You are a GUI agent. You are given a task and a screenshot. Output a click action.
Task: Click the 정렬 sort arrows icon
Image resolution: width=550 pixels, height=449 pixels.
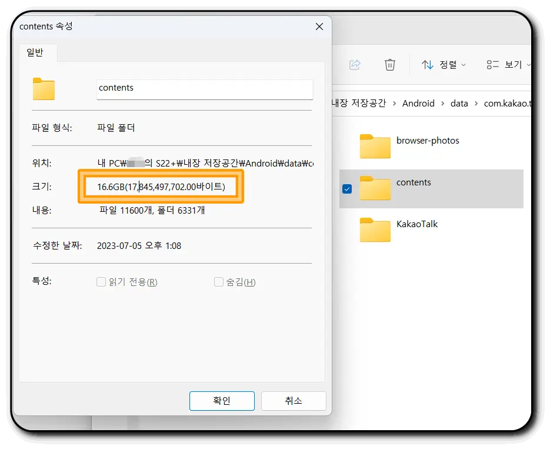427,65
